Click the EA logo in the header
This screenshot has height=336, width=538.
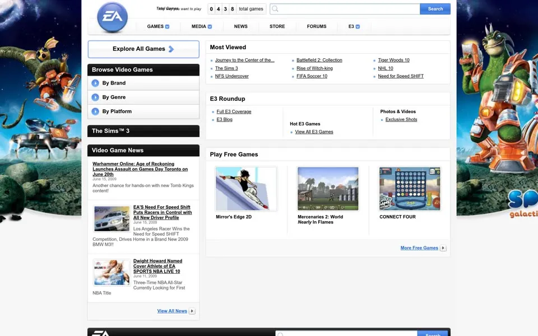coord(112,17)
